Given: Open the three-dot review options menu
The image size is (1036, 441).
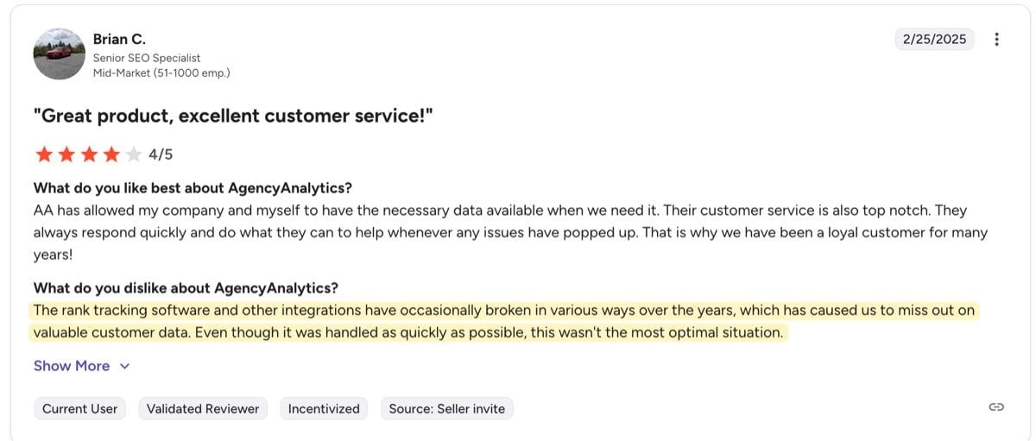Looking at the screenshot, I should [997, 40].
